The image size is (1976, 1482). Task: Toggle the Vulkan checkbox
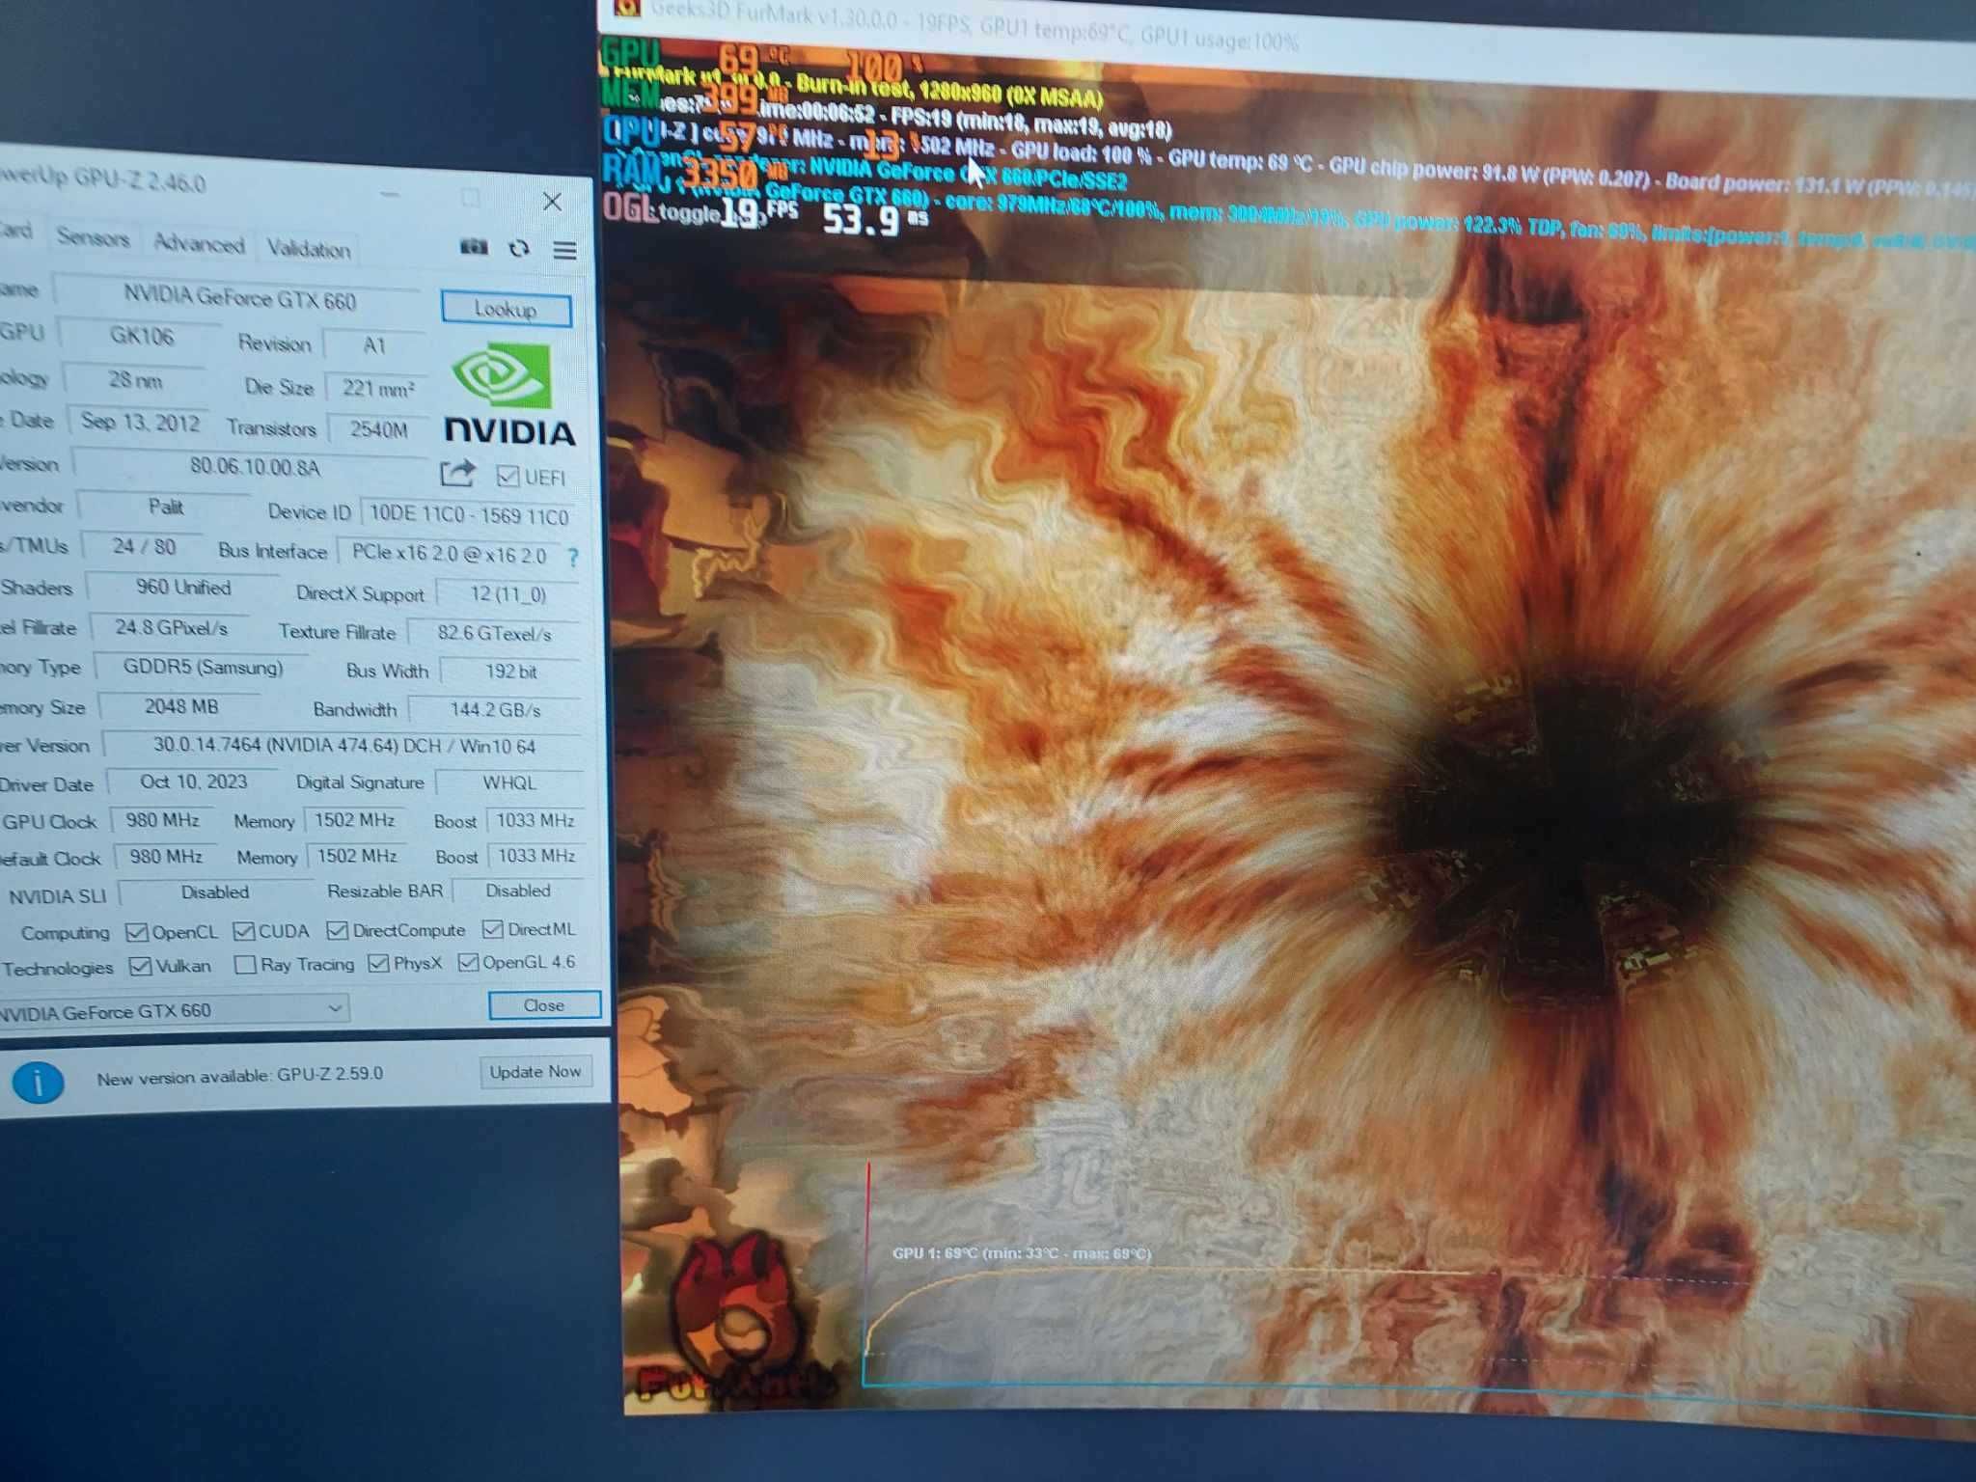[x=141, y=966]
